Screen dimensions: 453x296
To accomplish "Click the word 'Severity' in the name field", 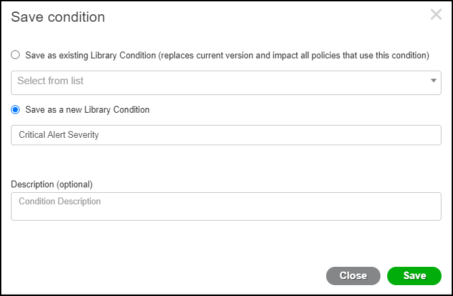I will pos(83,135).
